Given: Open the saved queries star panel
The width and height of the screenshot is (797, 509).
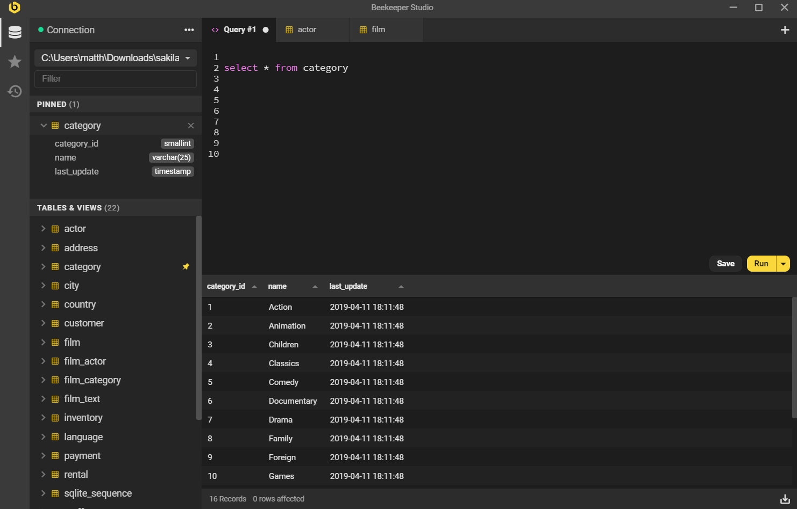Looking at the screenshot, I should 15,62.
